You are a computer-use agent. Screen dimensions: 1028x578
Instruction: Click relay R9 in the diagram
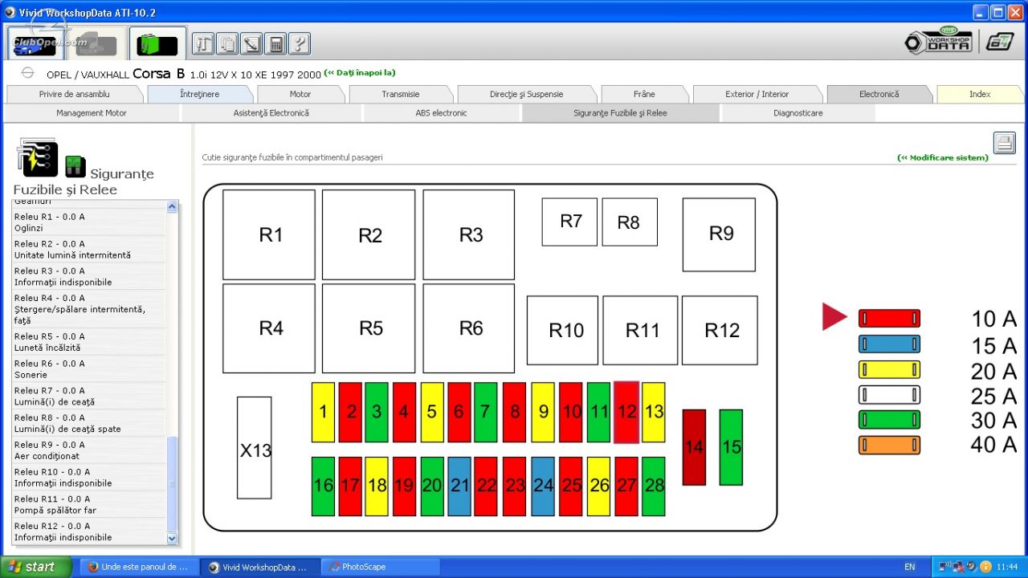point(719,234)
